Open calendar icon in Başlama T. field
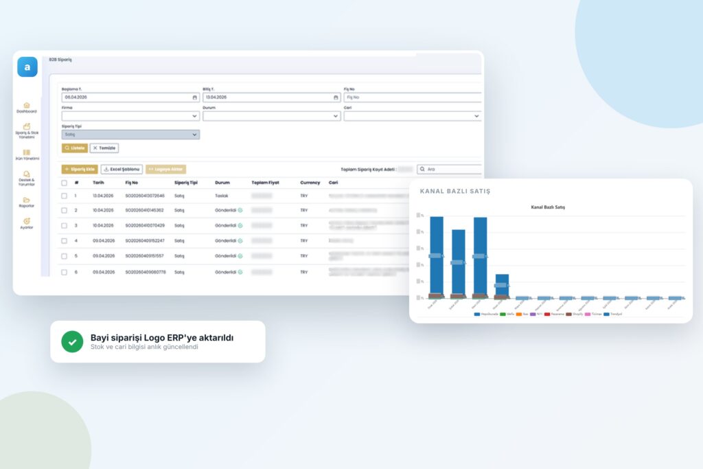The width and height of the screenshot is (703, 469). click(x=194, y=98)
